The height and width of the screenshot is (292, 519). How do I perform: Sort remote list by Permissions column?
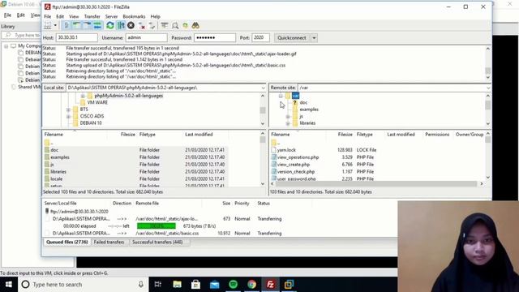click(x=437, y=135)
